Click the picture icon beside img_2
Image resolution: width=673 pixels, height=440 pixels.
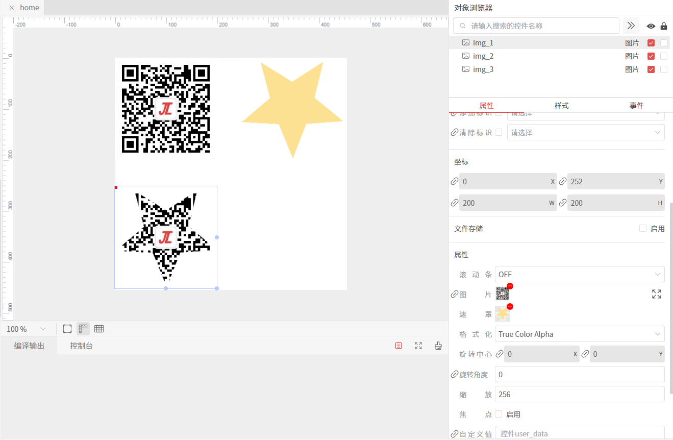[466, 56]
